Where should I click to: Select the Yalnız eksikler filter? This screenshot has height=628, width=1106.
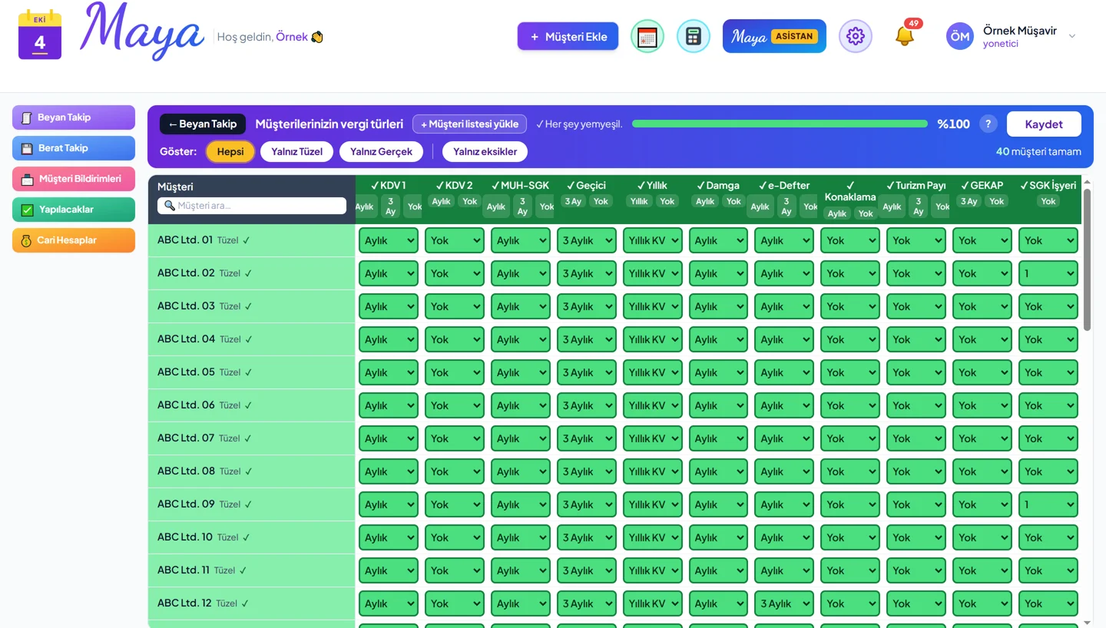485,151
